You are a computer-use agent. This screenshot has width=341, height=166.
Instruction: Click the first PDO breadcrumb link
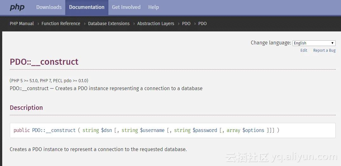coord(186,23)
